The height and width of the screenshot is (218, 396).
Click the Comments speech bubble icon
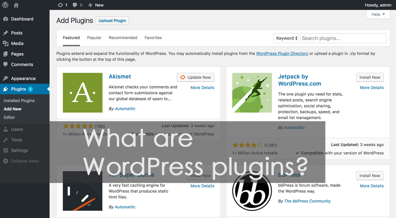click(6, 65)
